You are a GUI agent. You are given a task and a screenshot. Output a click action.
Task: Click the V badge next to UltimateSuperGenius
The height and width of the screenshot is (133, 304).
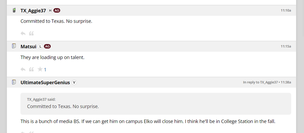(x=74, y=82)
